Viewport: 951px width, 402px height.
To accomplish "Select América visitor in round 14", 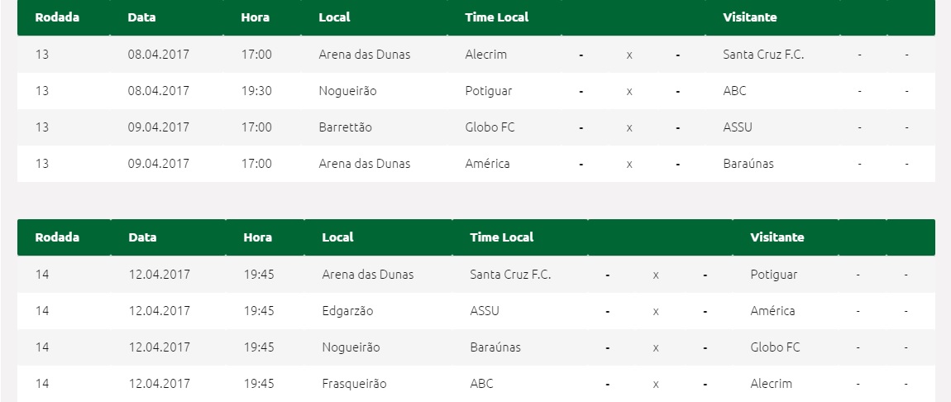I will pos(772,311).
